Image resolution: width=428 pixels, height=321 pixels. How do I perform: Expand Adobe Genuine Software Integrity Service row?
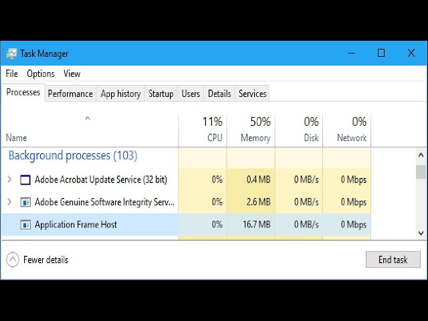click(9, 202)
